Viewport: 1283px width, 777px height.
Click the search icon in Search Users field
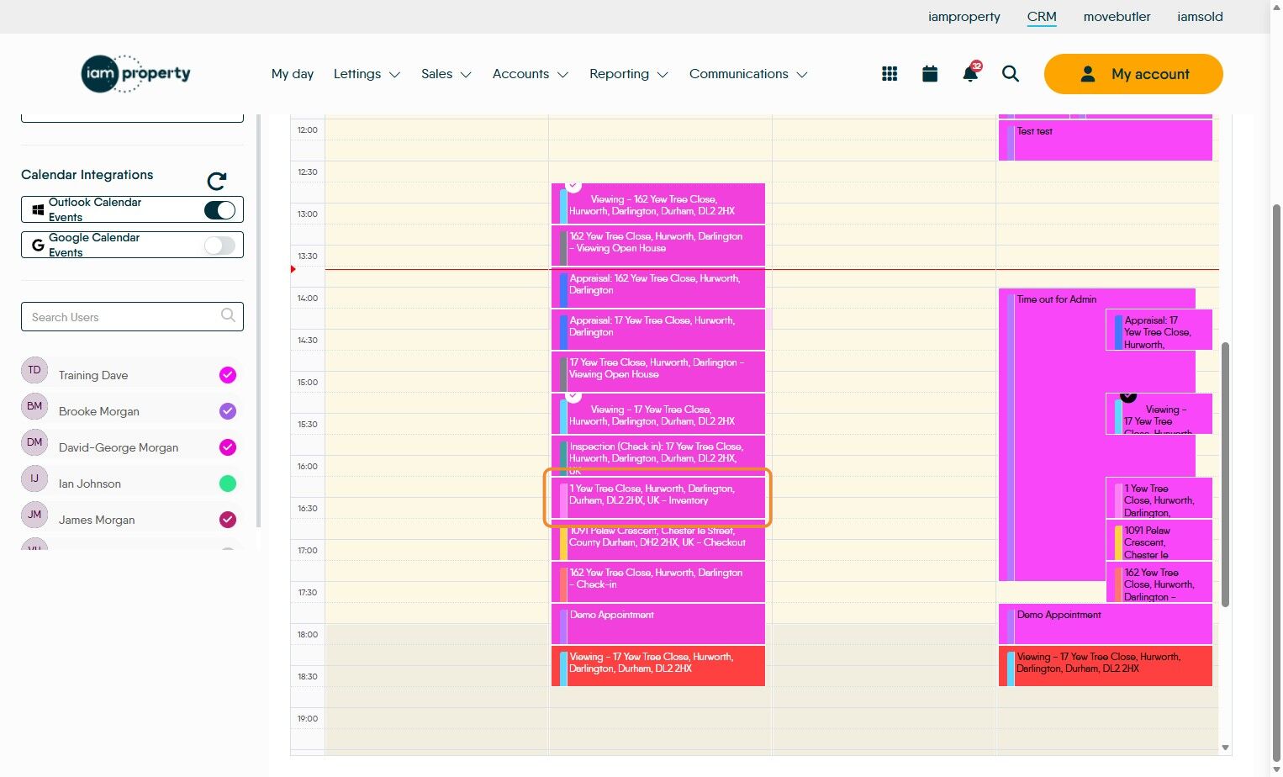(x=228, y=315)
